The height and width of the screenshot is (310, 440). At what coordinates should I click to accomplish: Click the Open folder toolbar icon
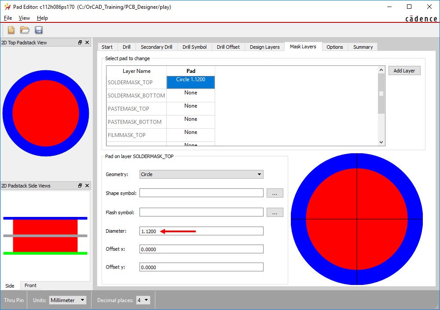(x=25, y=30)
